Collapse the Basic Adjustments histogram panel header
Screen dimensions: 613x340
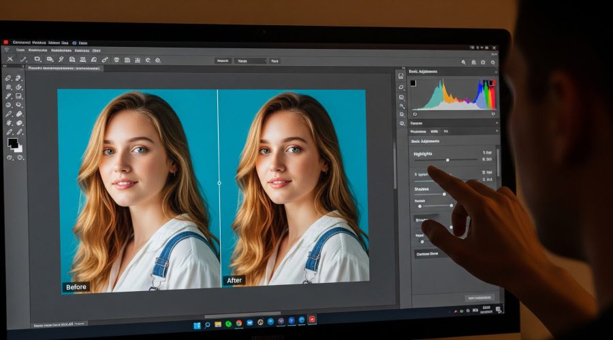tap(453, 71)
